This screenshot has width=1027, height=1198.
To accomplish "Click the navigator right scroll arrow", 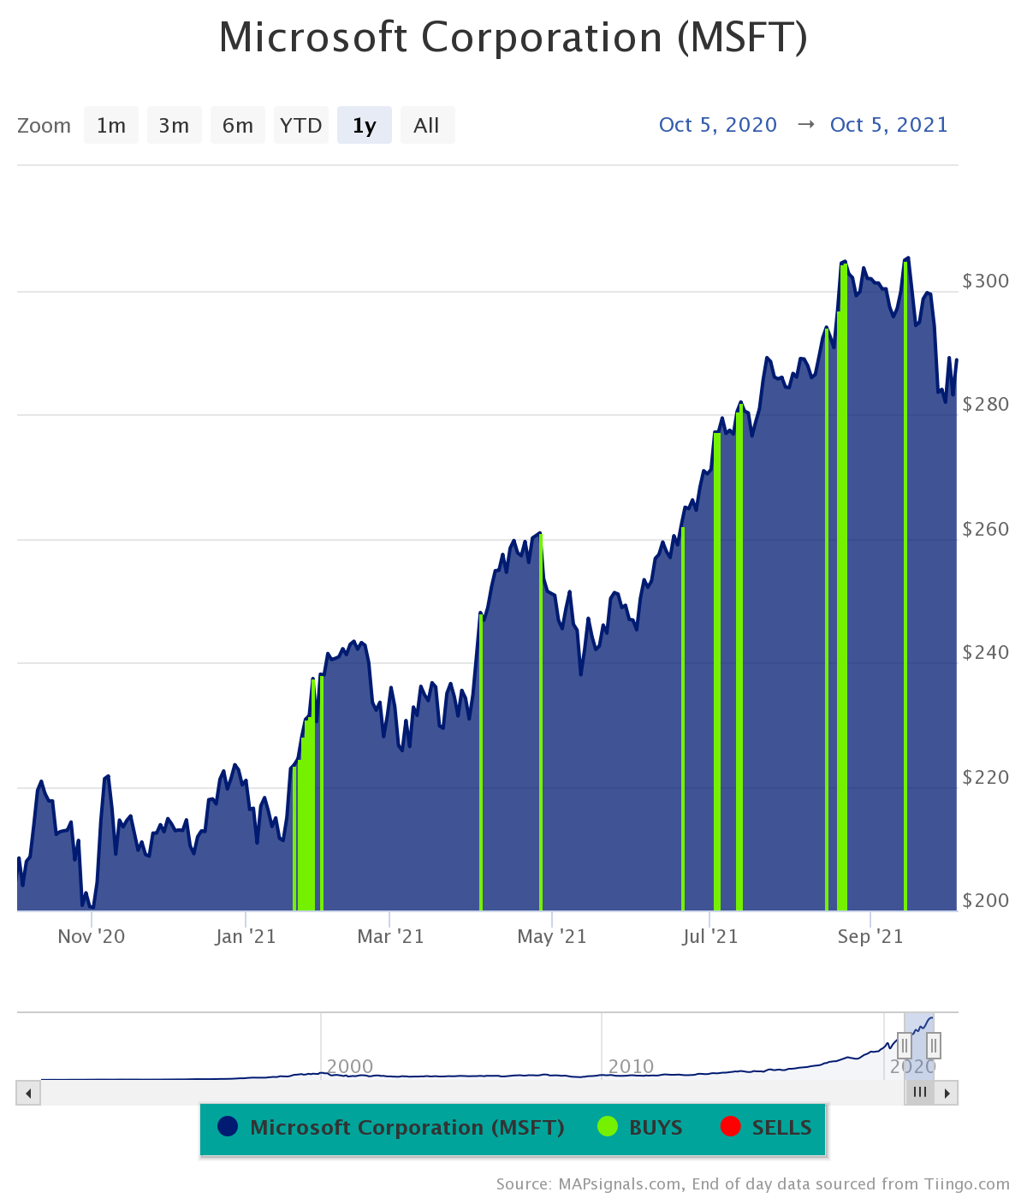I will point(947,1093).
